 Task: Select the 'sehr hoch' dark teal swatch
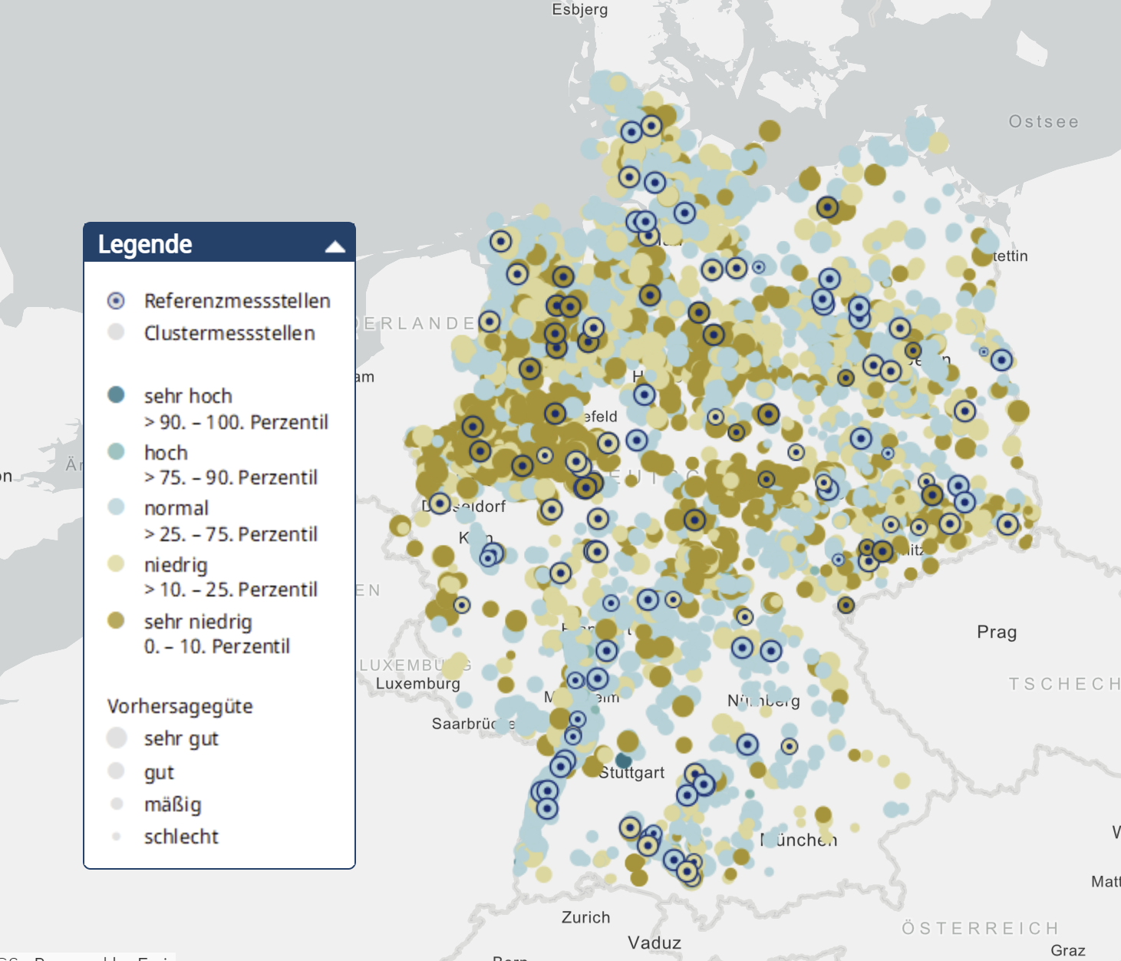(x=116, y=395)
